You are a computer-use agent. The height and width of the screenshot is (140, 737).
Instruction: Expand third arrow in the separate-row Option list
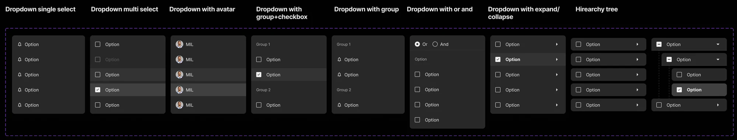click(x=638, y=75)
